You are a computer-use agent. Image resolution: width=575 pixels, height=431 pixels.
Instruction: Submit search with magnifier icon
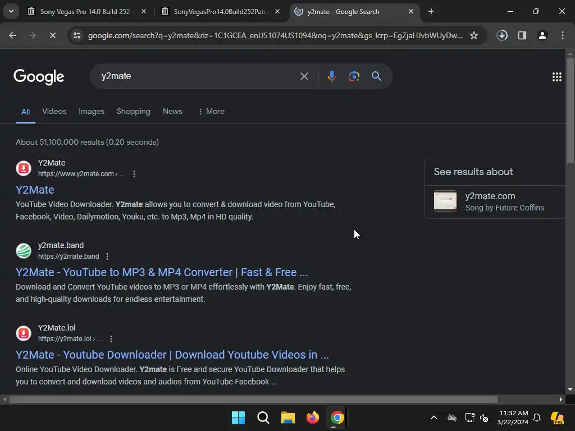click(377, 76)
